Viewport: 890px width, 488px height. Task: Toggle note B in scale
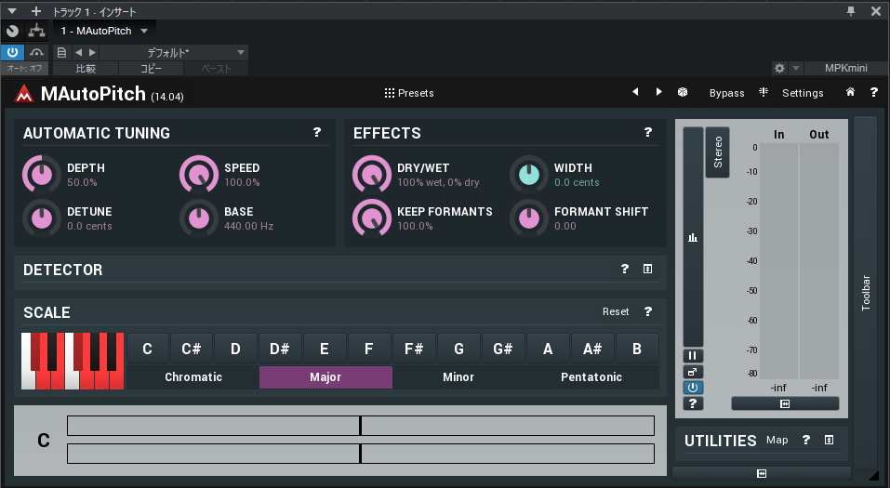click(x=637, y=349)
